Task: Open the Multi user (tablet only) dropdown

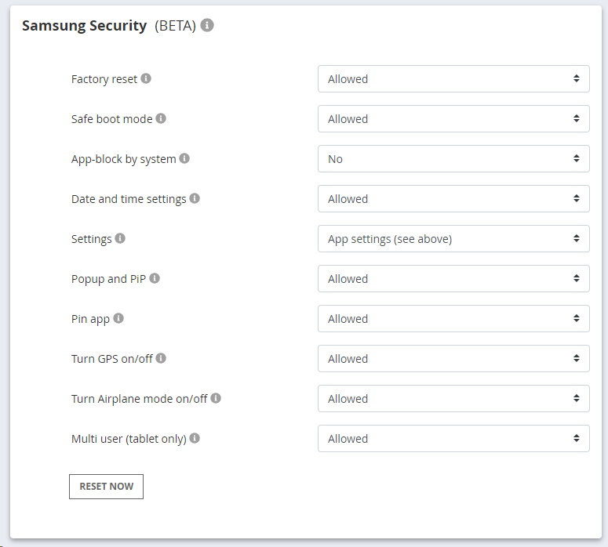Action: 453,439
